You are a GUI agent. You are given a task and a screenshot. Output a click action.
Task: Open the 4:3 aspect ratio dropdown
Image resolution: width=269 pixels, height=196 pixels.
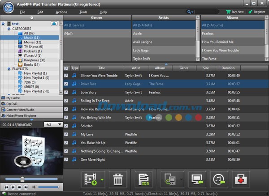tap(53, 124)
